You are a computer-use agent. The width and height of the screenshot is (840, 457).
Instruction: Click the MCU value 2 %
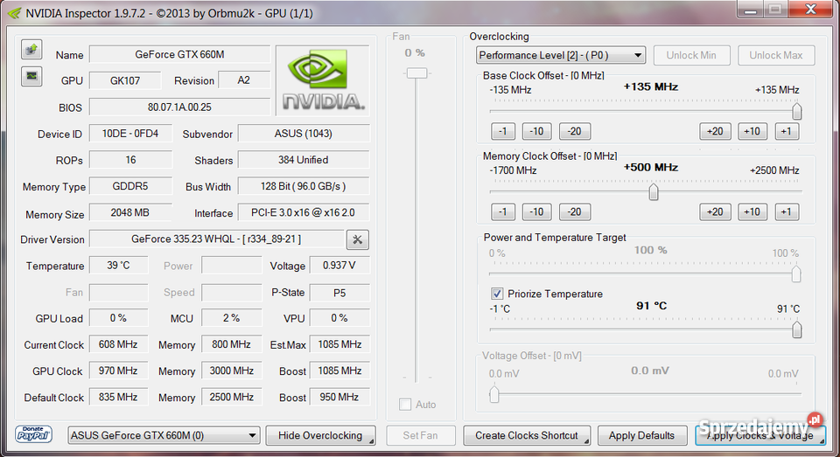click(231, 318)
